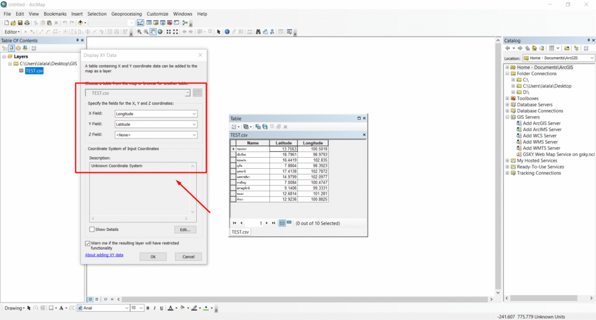Screen dimensions: 596x320
Task: Switch to Data View at map bottom
Action: 90,300
